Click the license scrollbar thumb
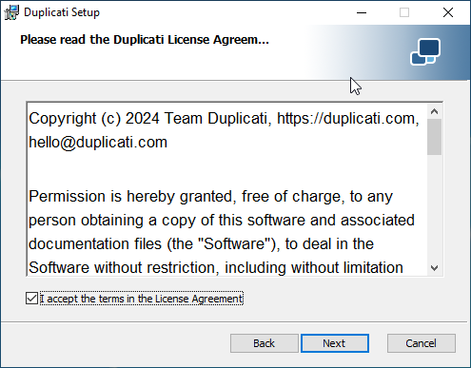The width and height of the screenshot is (471, 368). coord(435,137)
